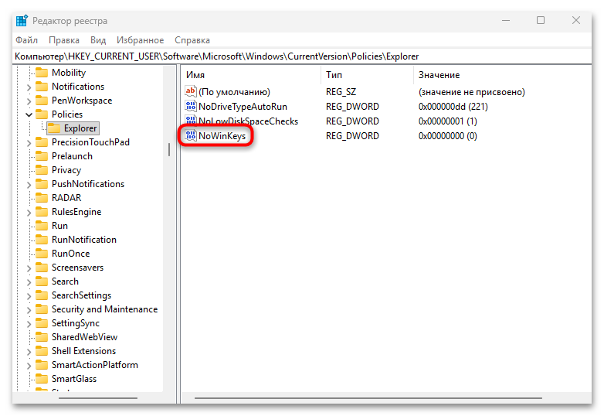The image size is (604, 416).
Task: Click the Privacy folder icon
Action: tap(42, 170)
